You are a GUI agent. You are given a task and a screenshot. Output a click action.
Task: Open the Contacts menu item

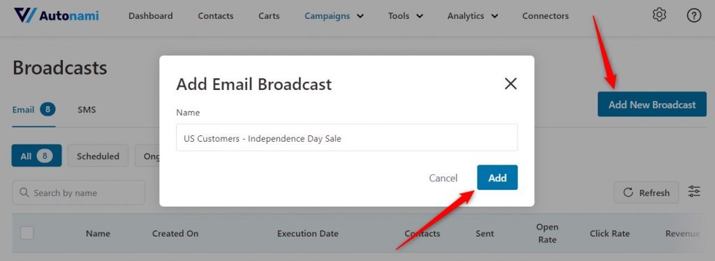coord(216,16)
